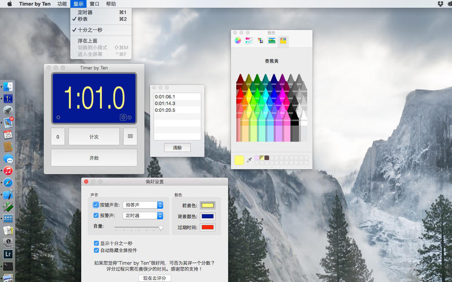The image size is (452, 282).
Task: Open the 显示 menu
Action: click(x=78, y=4)
